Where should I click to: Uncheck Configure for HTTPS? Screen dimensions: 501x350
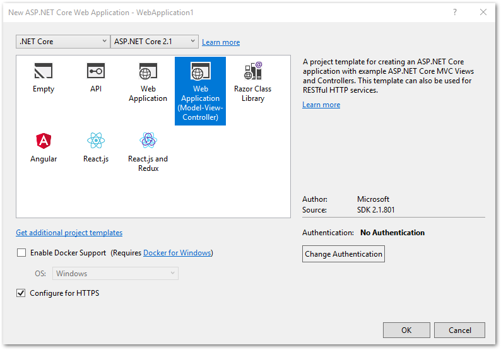[x=22, y=293]
